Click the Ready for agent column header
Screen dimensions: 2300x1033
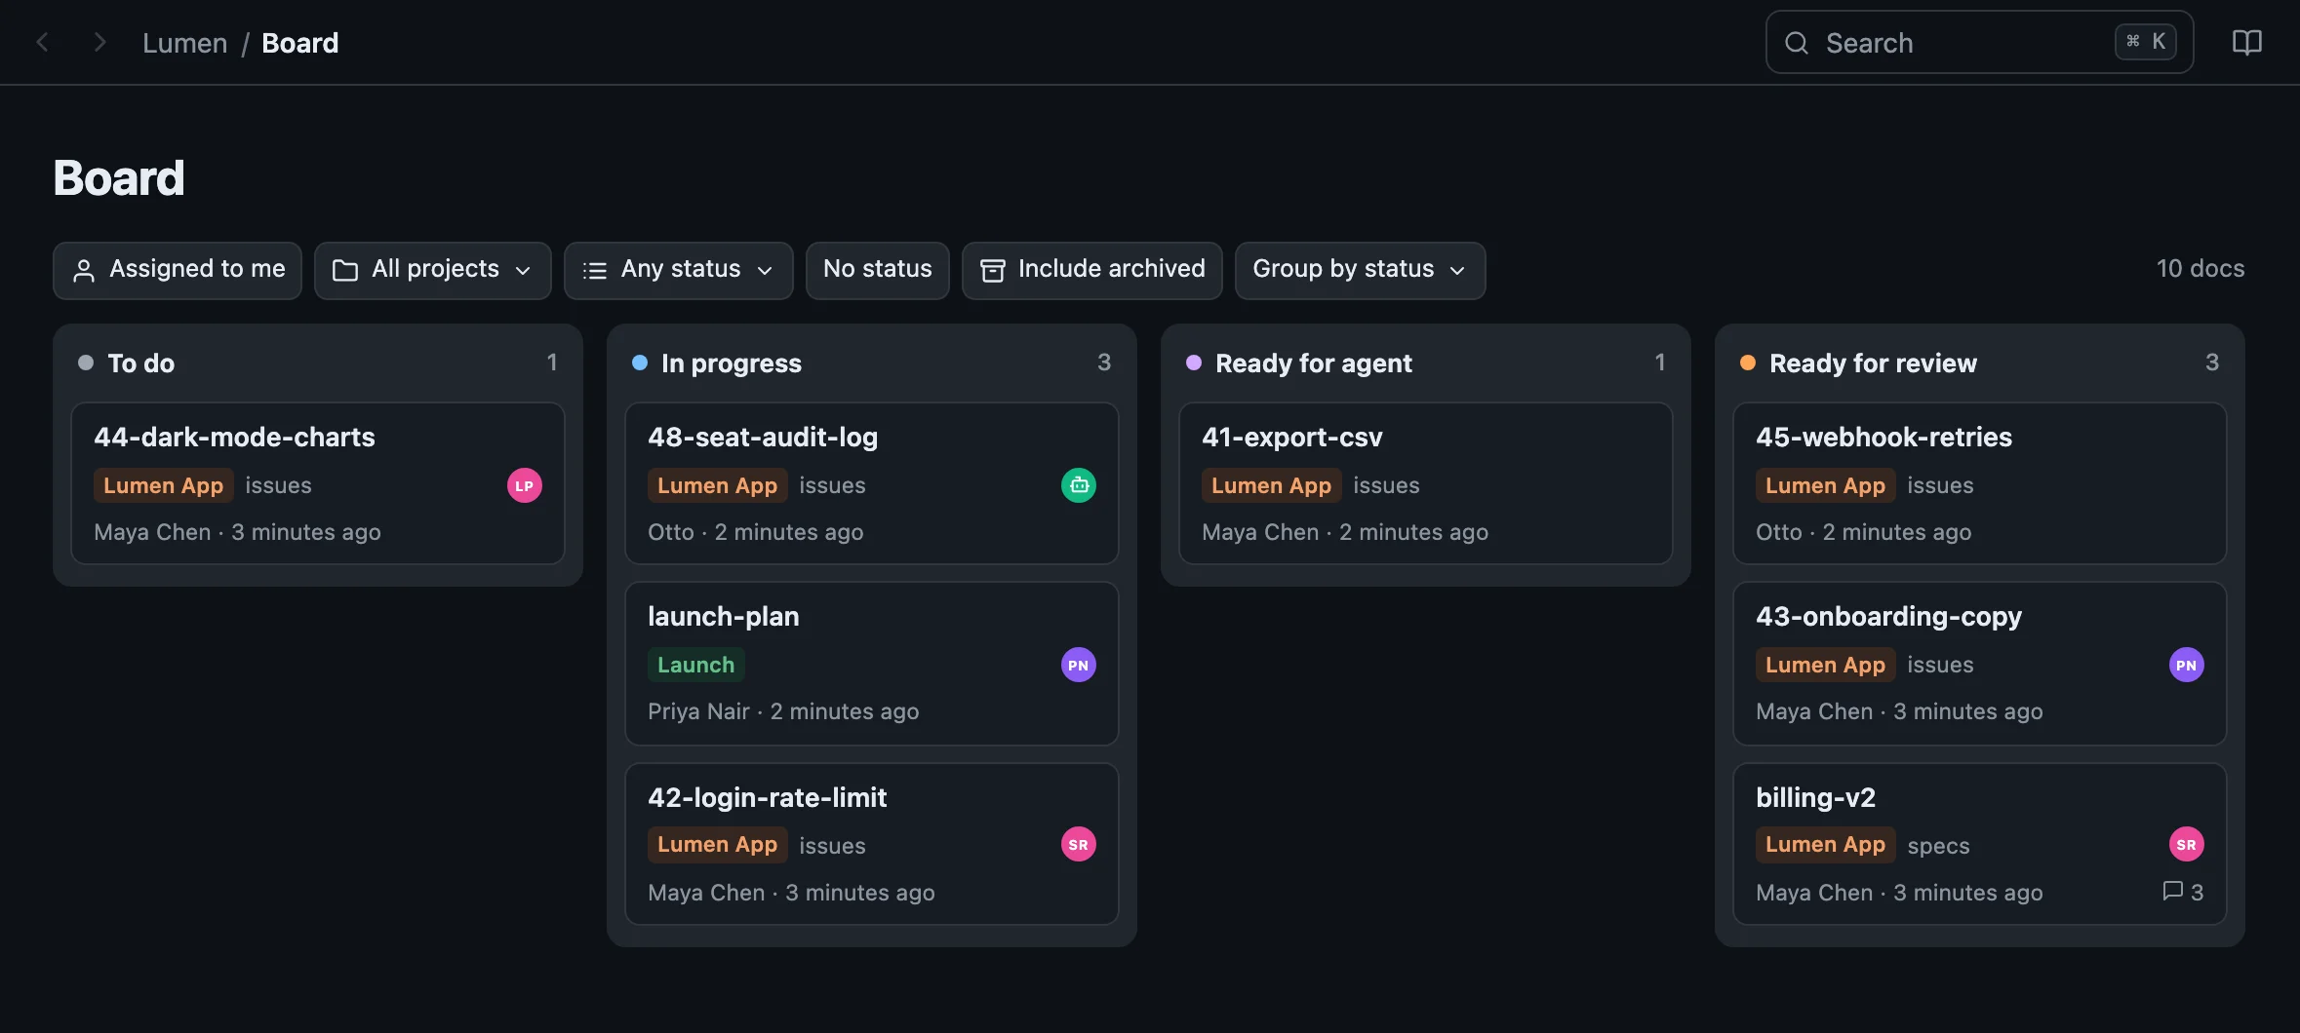[1426, 363]
